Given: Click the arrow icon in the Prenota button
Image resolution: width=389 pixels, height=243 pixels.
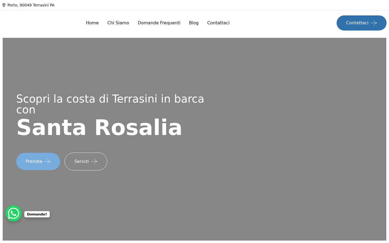Looking at the screenshot, I should (48, 161).
